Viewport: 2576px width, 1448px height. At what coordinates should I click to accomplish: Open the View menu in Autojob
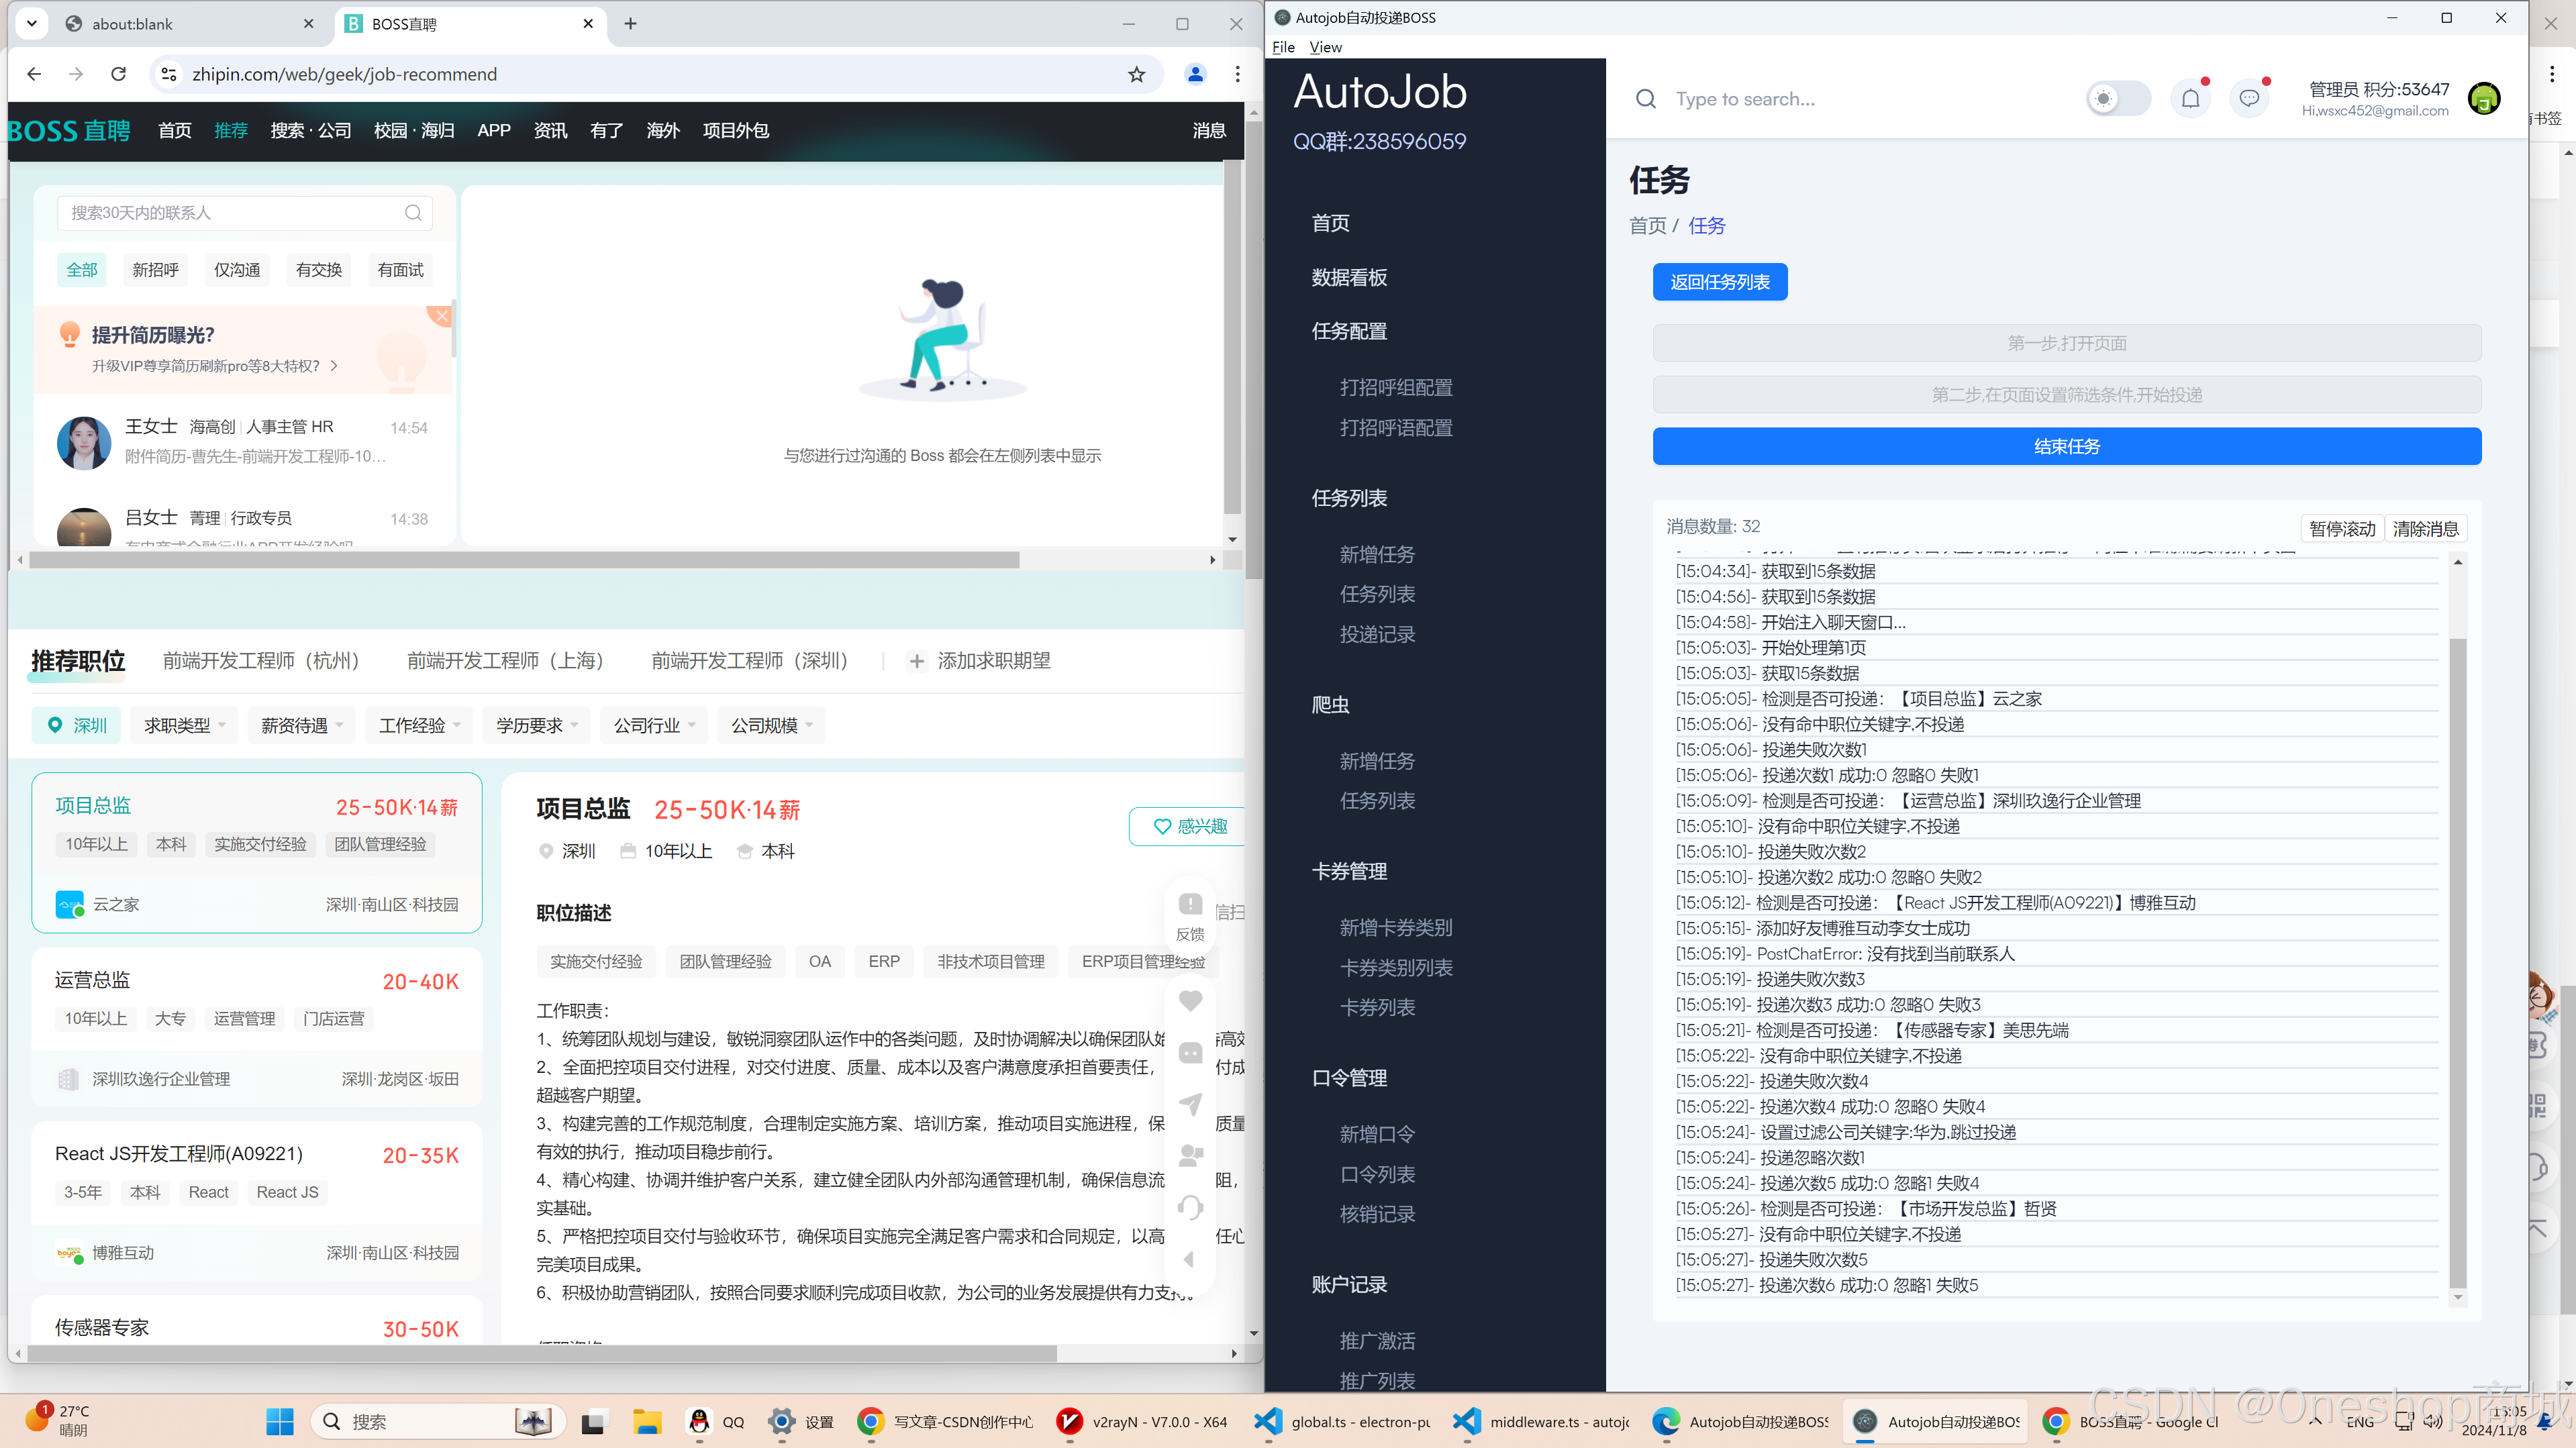pyautogui.click(x=1325, y=47)
